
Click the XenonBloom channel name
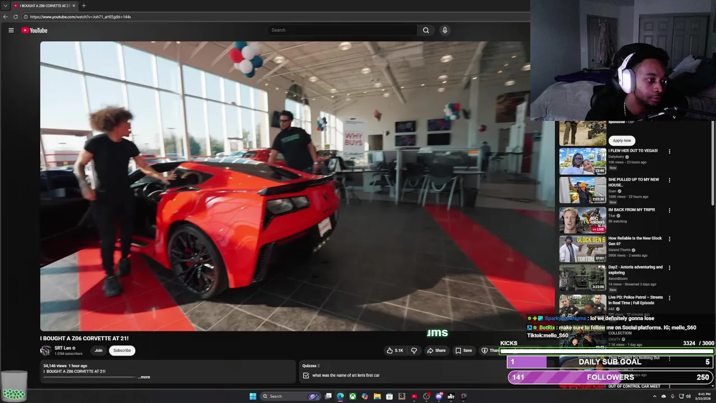point(618,279)
